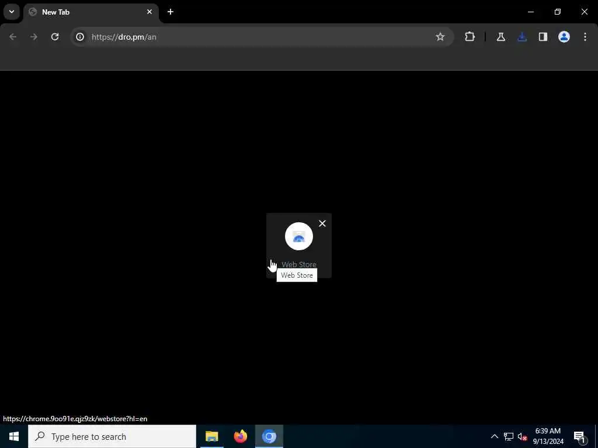The image size is (598, 448).
Task: View site information icon in address bar
Action: (x=79, y=37)
